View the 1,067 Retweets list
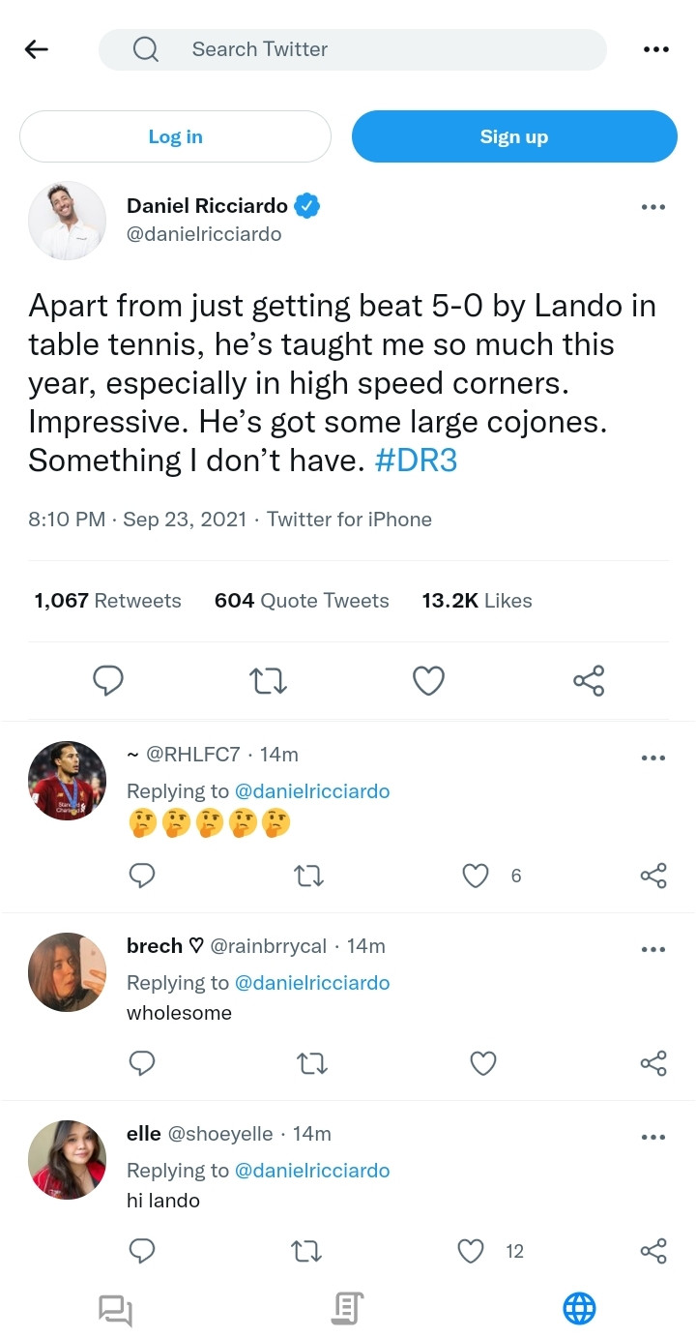Image resolution: width=696 pixels, height=1338 pixels. pyautogui.click(x=107, y=601)
